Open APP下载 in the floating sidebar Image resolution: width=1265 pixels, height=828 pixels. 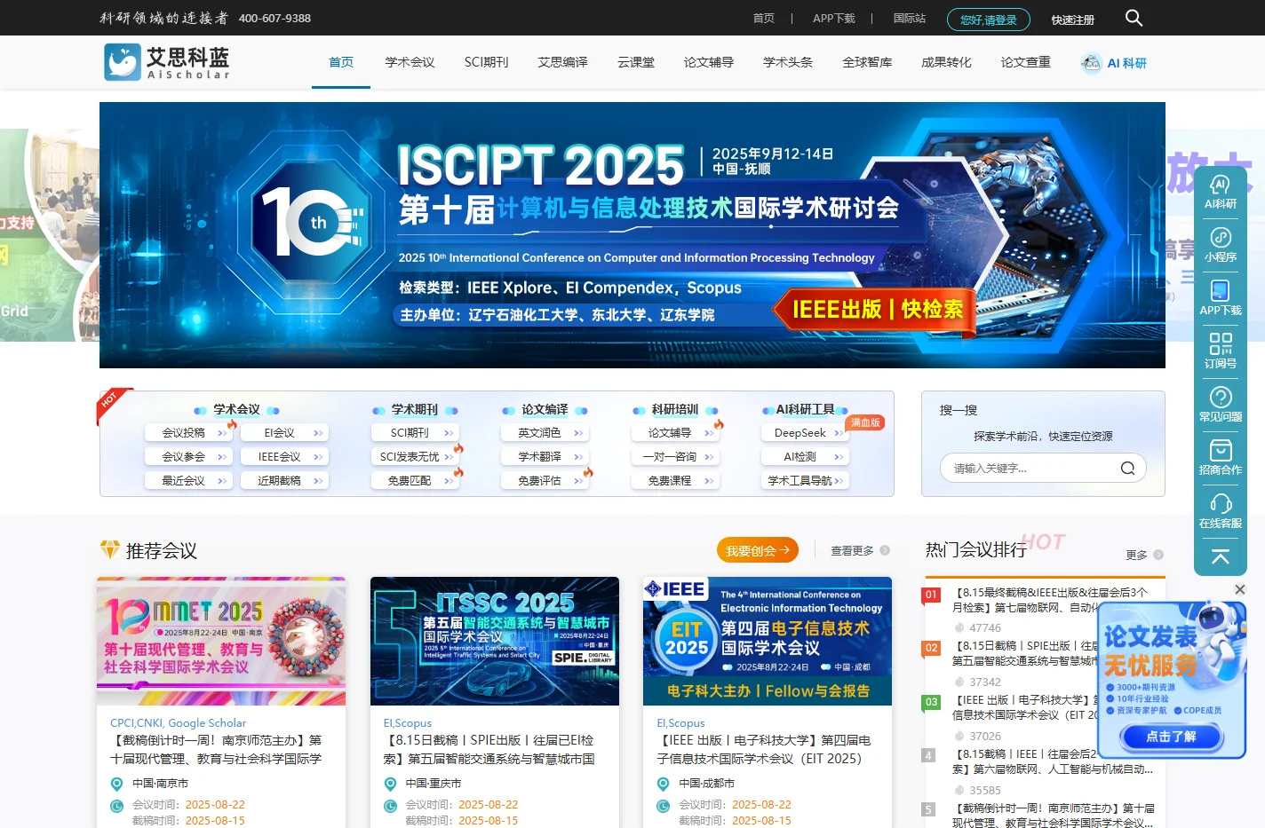pos(1221,299)
